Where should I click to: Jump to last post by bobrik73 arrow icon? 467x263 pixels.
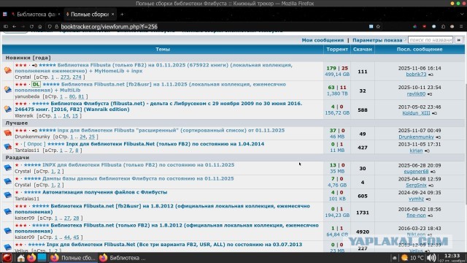(x=431, y=75)
